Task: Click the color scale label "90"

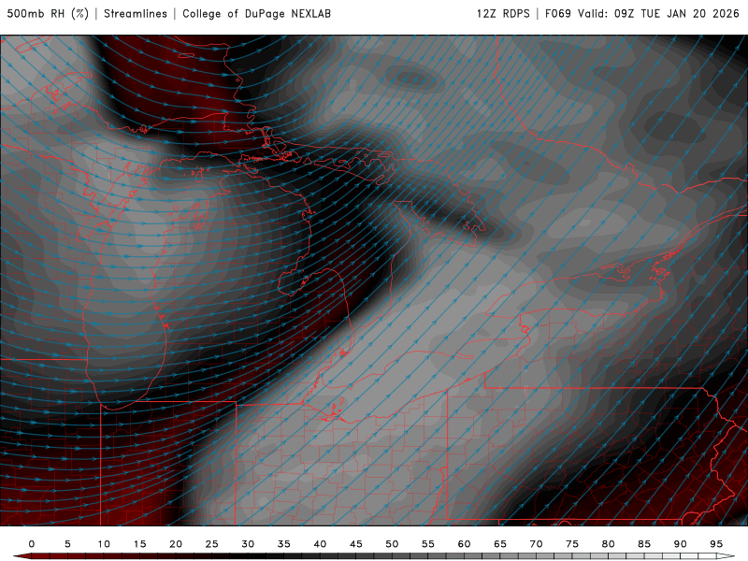Action: click(x=681, y=544)
